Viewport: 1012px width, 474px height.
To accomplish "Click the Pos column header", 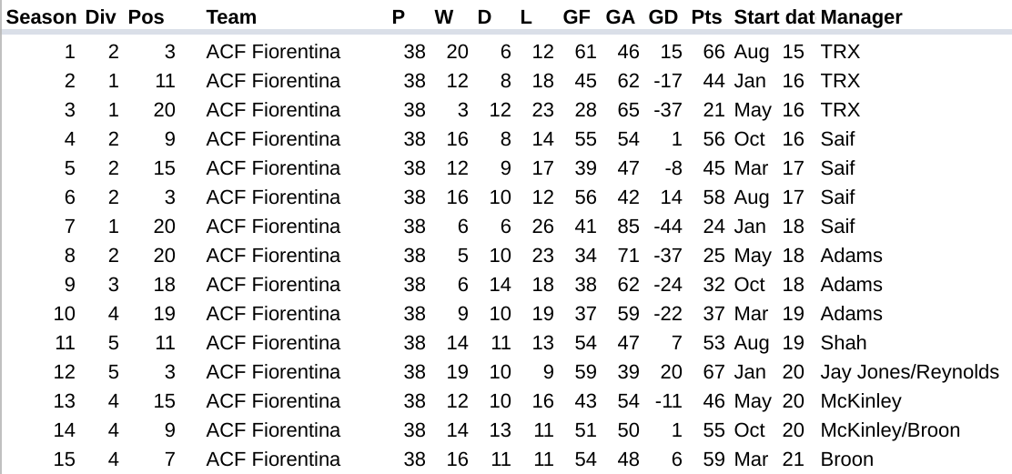I will (x=146, y=17).
